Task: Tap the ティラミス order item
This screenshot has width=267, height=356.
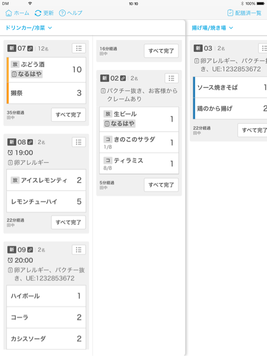Action: 139,163
